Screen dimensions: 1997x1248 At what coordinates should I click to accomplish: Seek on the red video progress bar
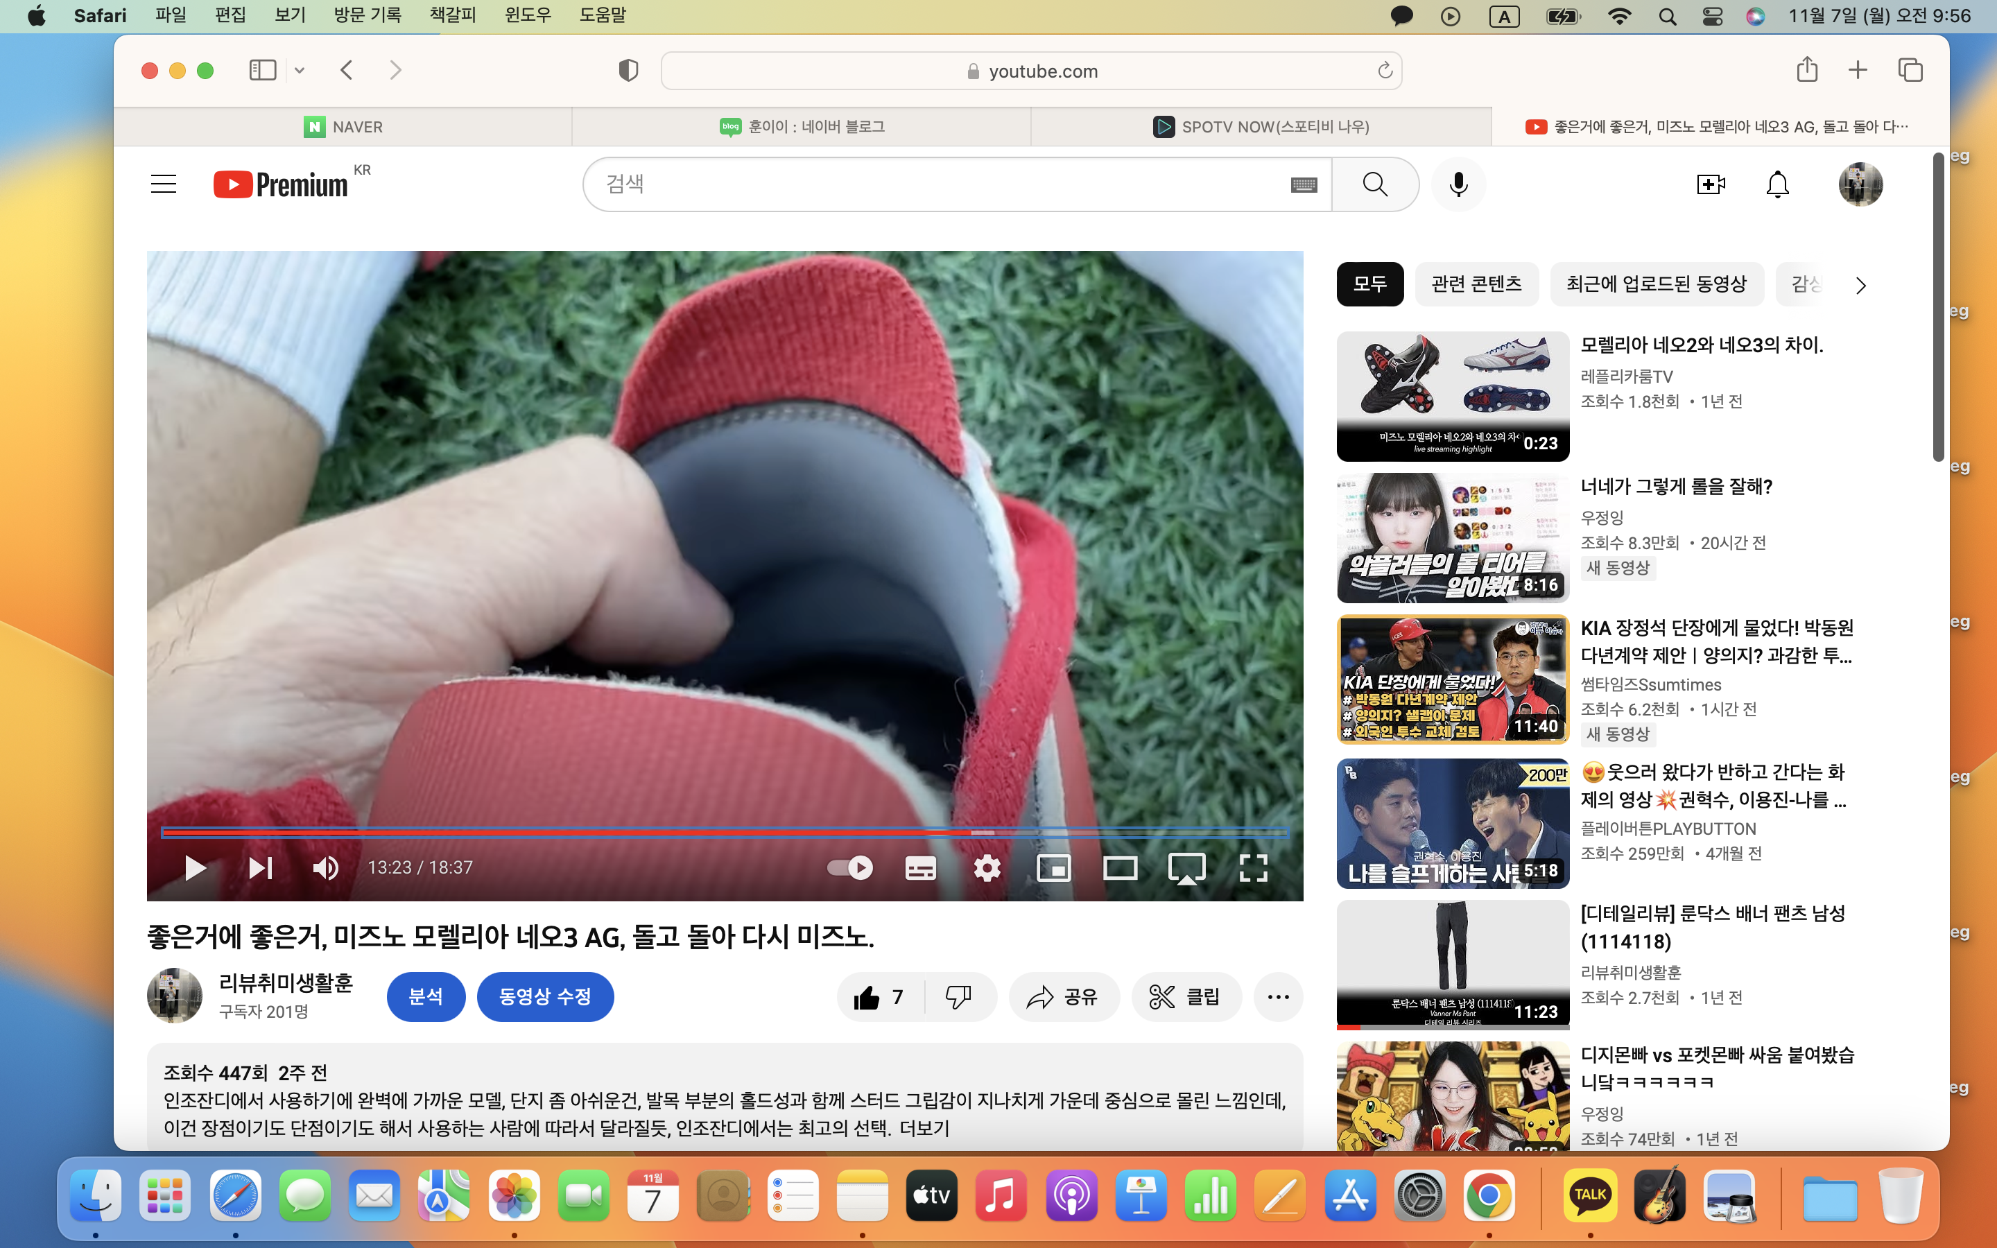click(725, 833)
